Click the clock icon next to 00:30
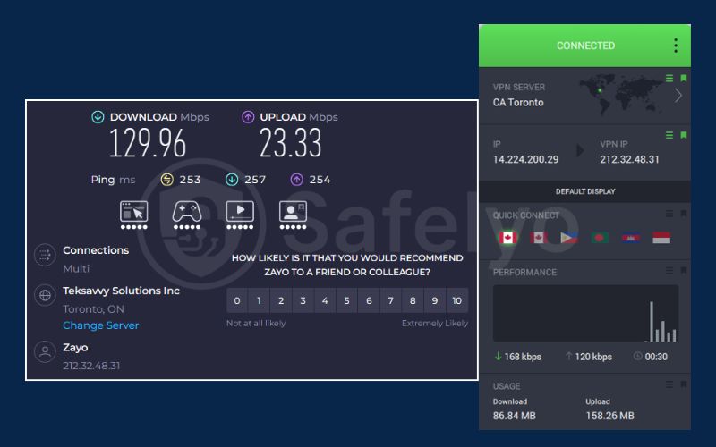 638,356
